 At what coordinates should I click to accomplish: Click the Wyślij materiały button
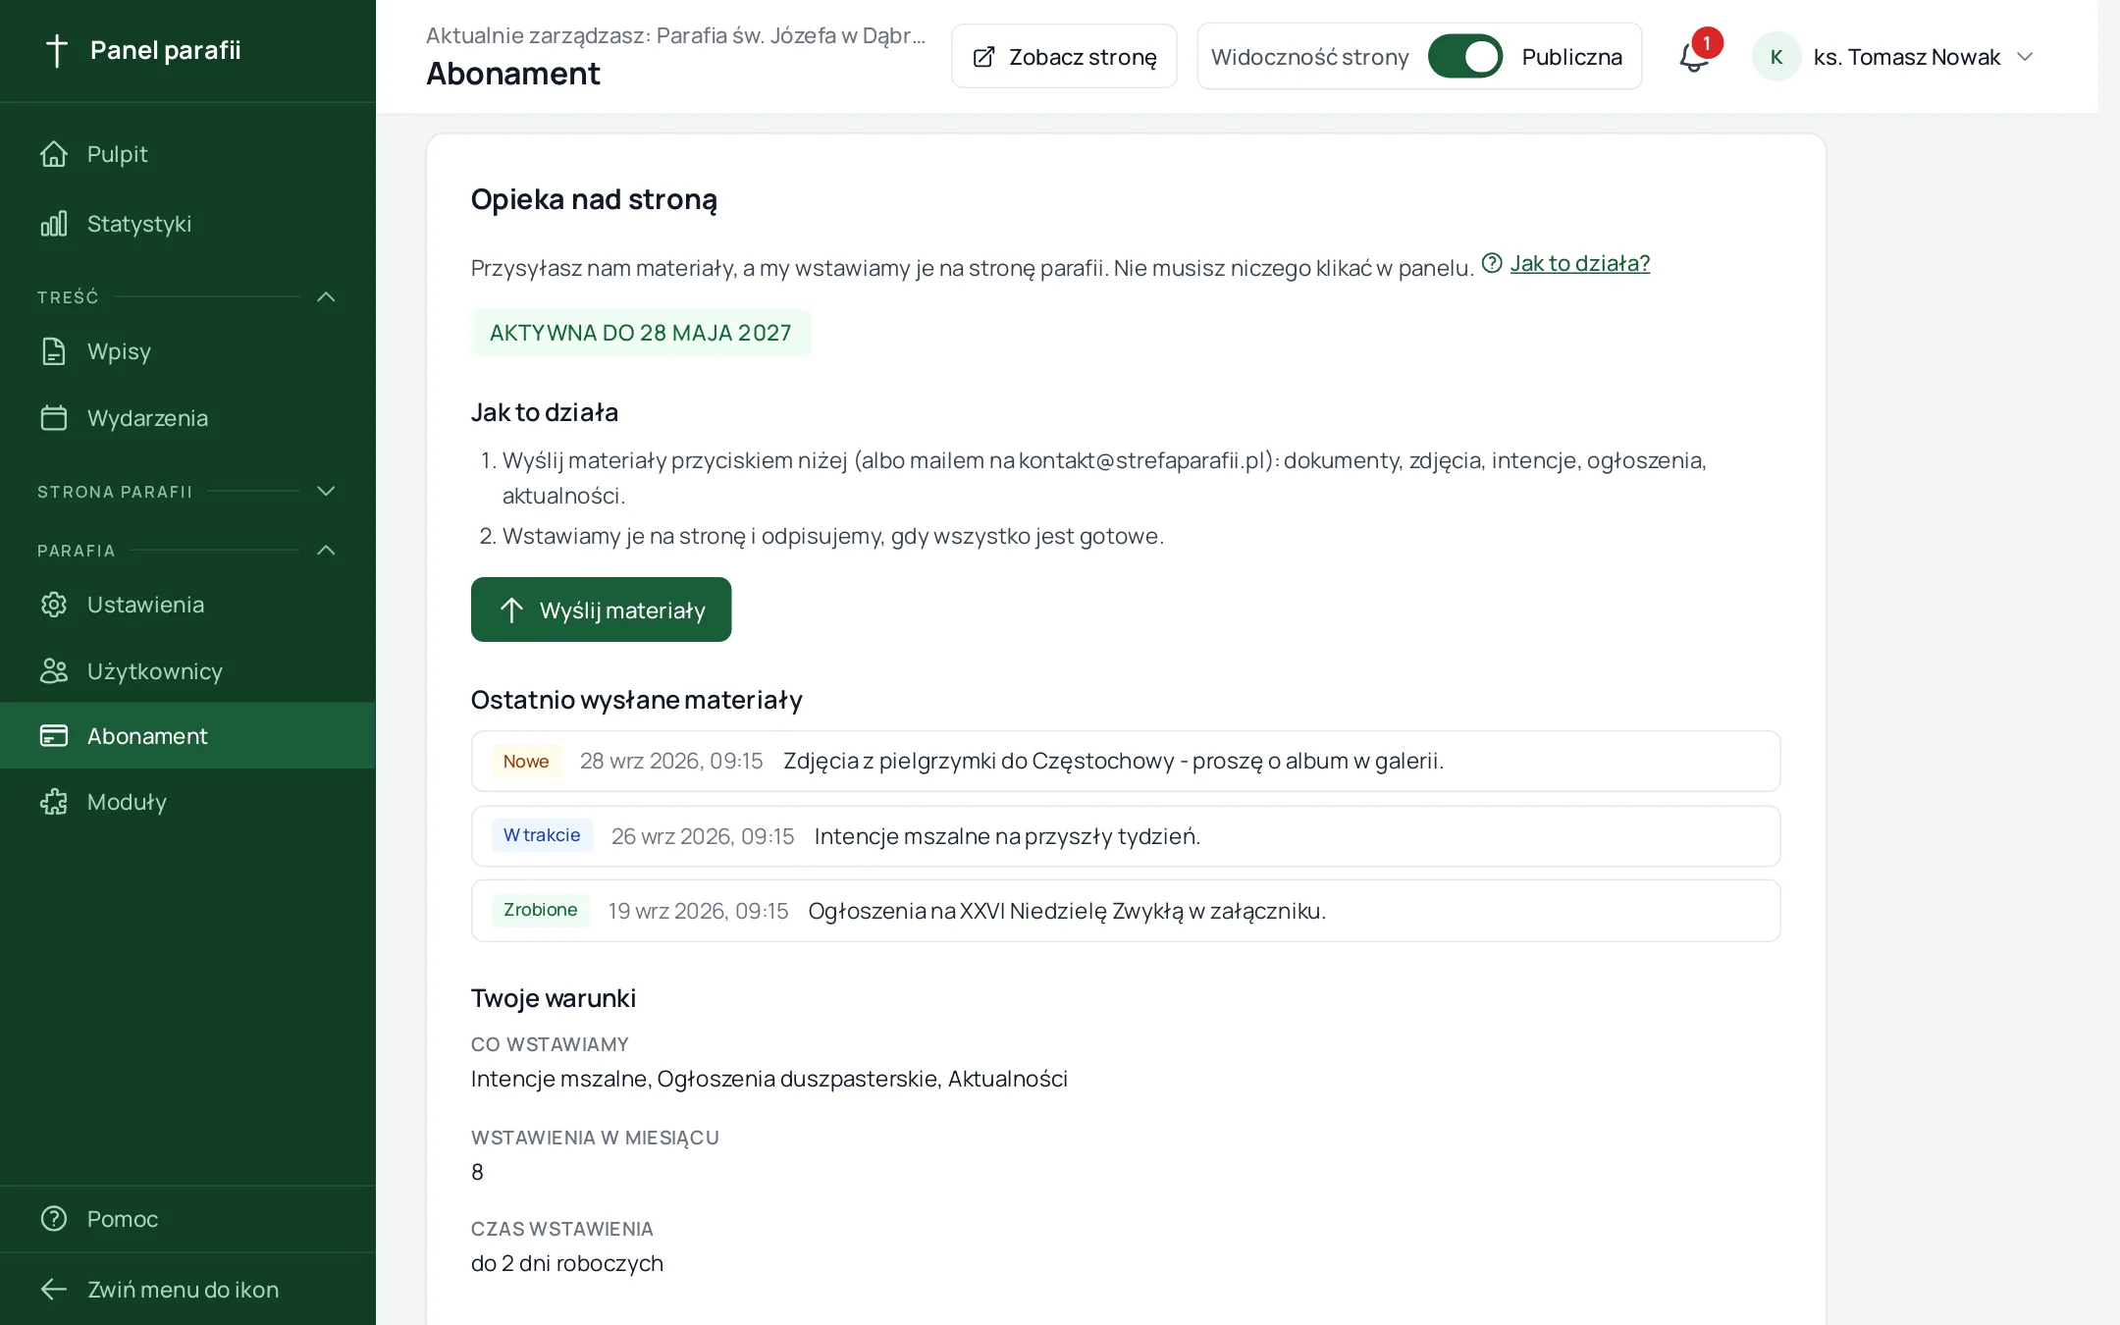click(x=601, y=609)
